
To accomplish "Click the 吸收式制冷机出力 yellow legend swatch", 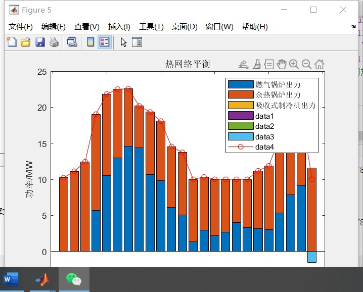I will 241,105.
